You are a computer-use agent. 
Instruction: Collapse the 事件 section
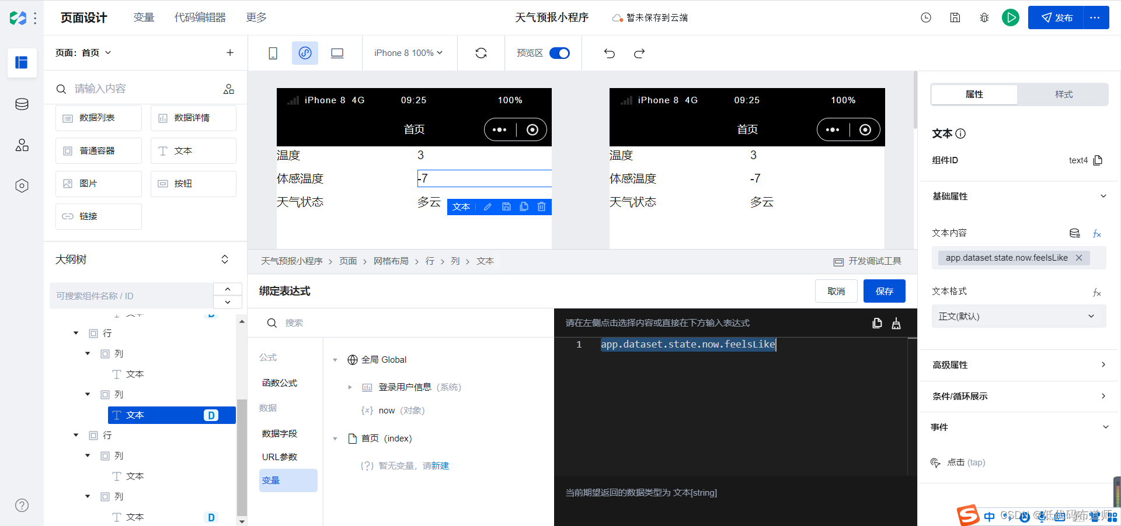1105,427
